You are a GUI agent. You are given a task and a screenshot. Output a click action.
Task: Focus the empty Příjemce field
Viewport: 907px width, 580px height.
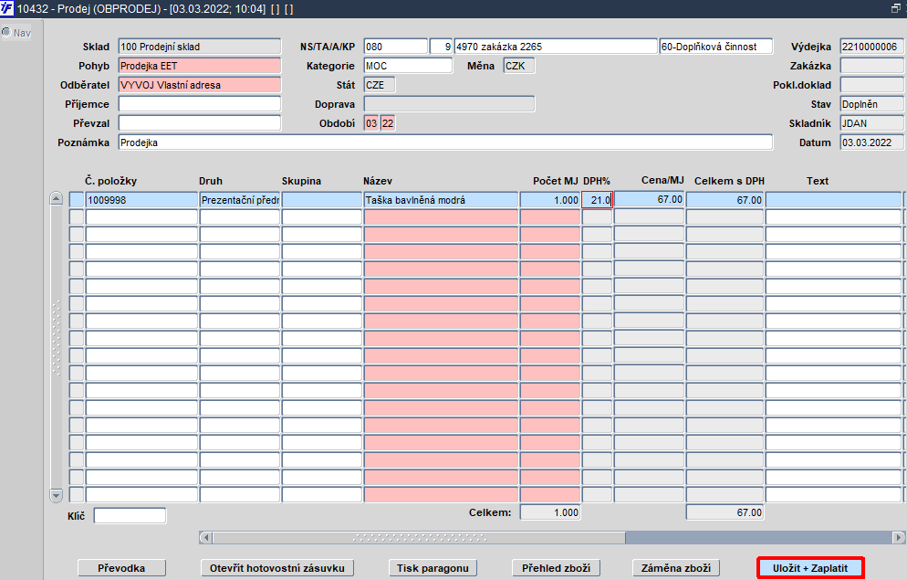[200, 103]
